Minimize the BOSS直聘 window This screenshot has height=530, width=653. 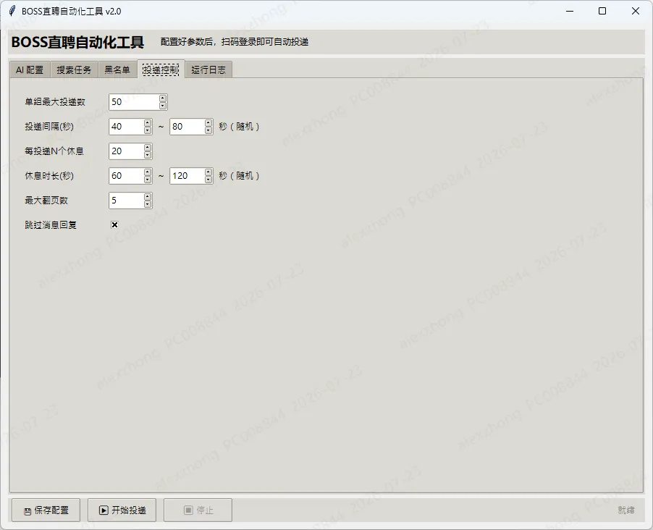[570, 11]
